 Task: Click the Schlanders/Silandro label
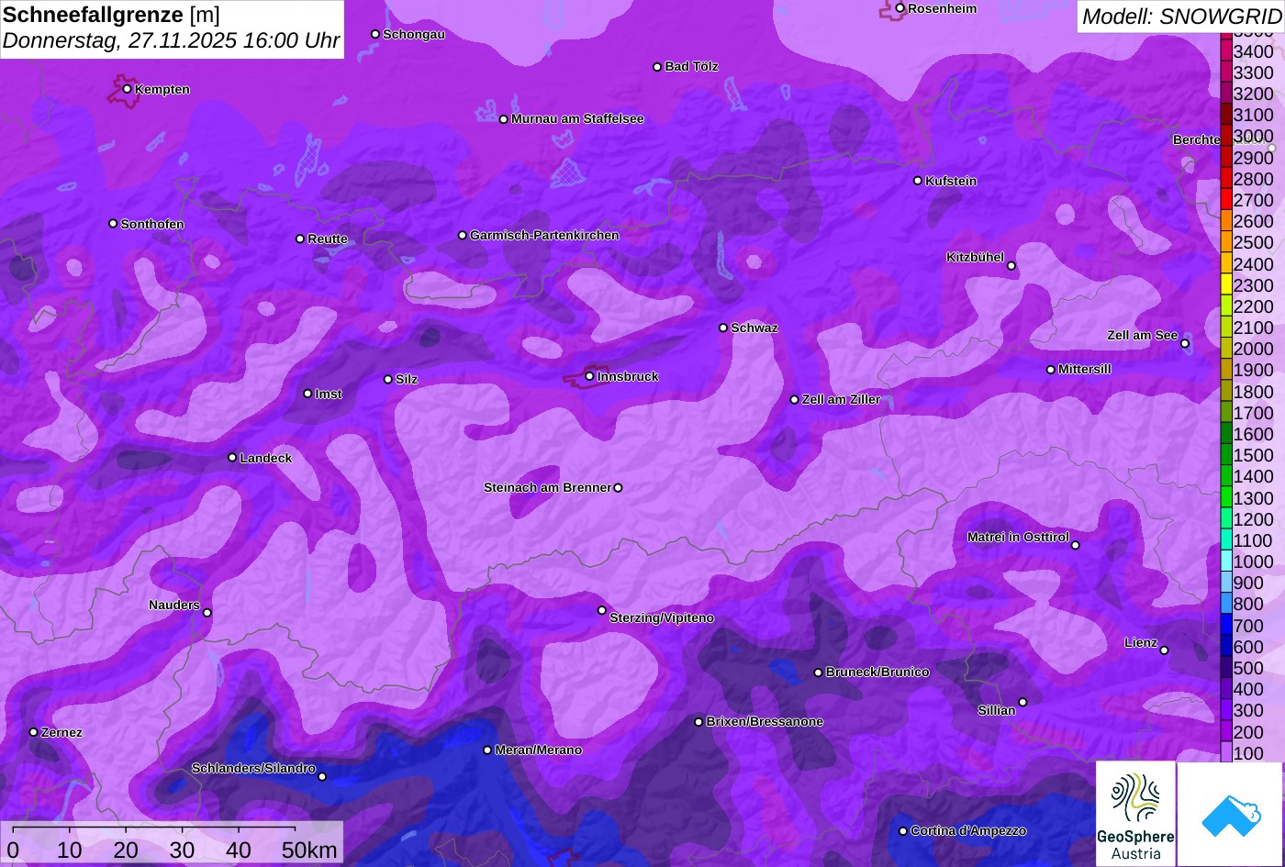pyautogui.click(x=253, y=769)
